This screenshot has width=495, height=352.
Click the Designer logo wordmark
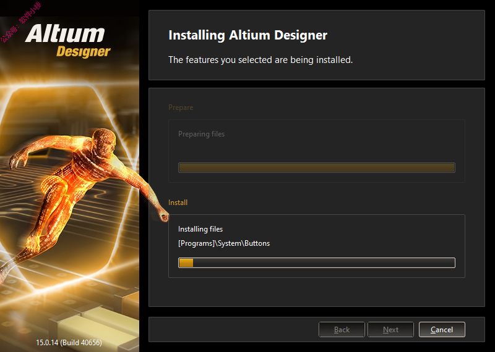point(84,51)
